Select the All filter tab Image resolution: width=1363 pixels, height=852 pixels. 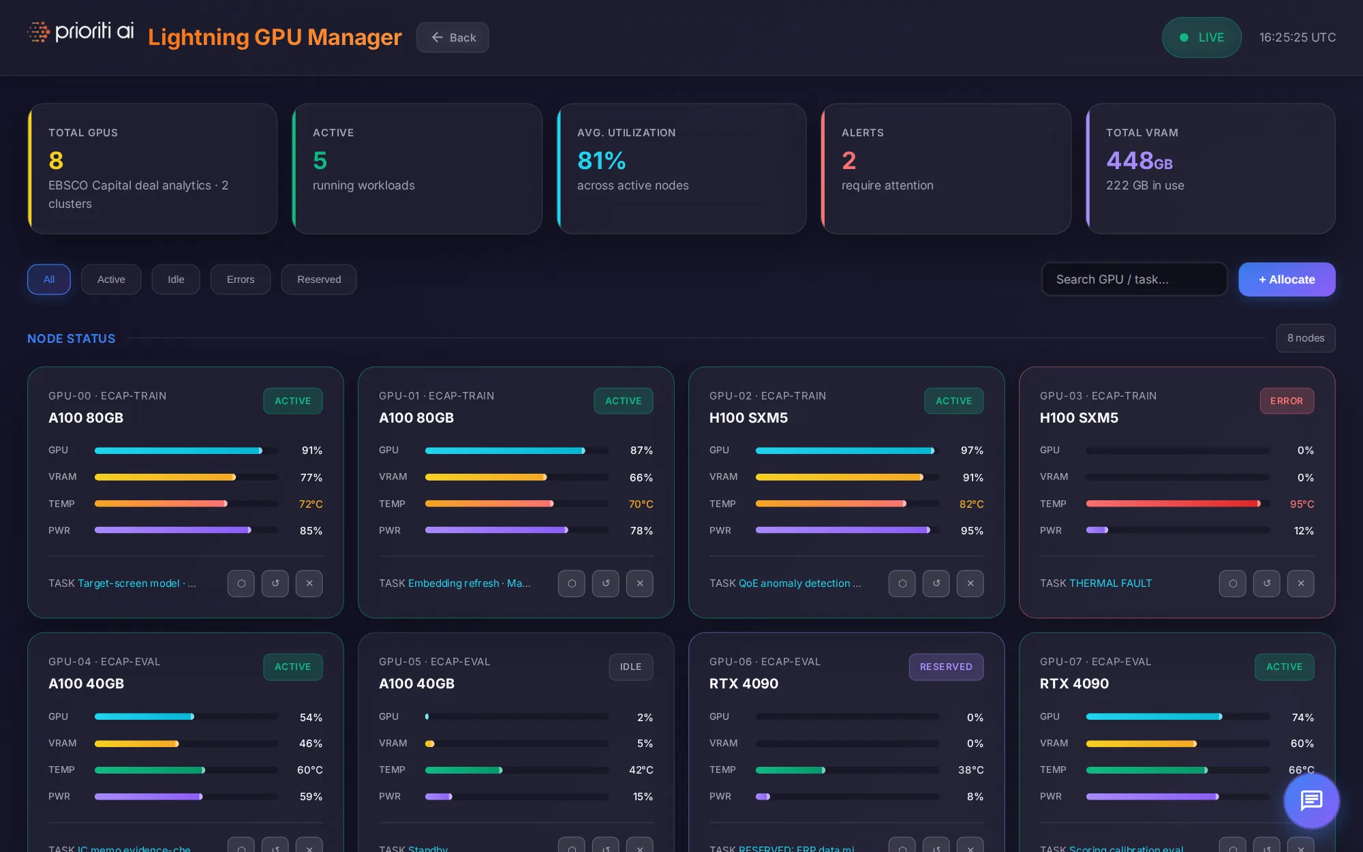point(49,279)
